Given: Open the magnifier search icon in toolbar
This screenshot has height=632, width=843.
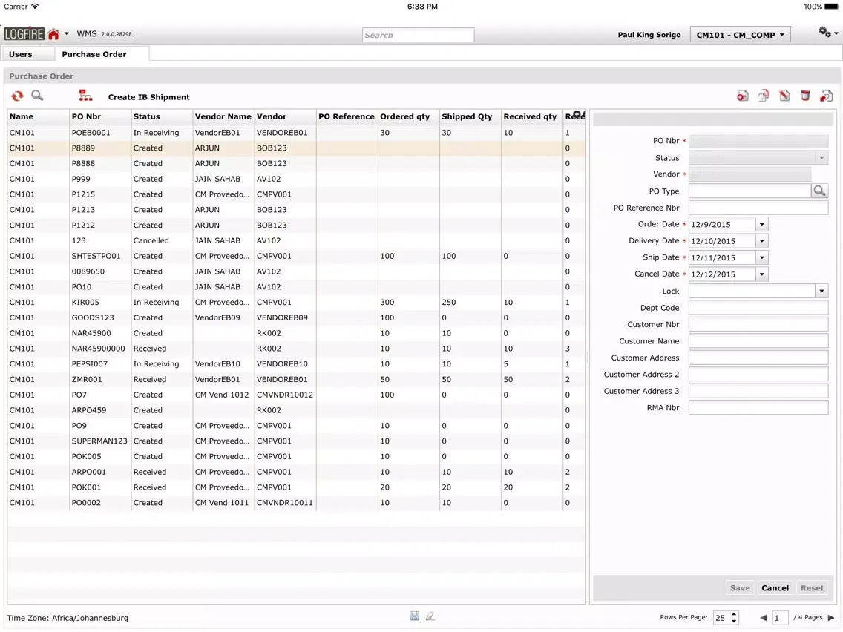Looking at the screenshot, I should pos(37,96).
